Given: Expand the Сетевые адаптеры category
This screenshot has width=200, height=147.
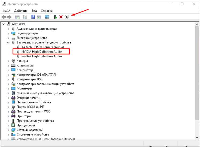Looking at the screenshot, I should tap(9, 130).
